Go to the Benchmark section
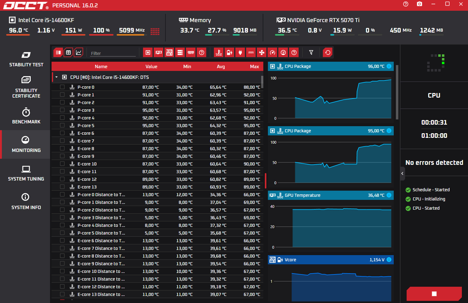Screen dimensions: 468x303 [x=26, y=116]
